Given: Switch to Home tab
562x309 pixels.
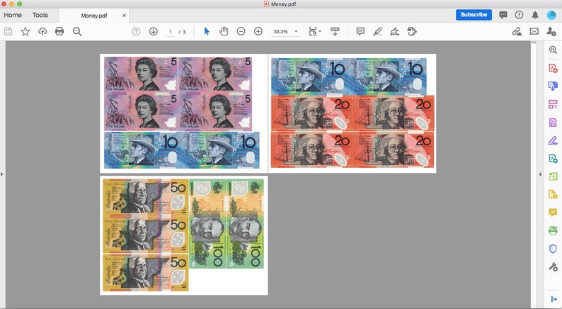Looking at the screenshot, I should pyautogui.click(x=13, y=15).
